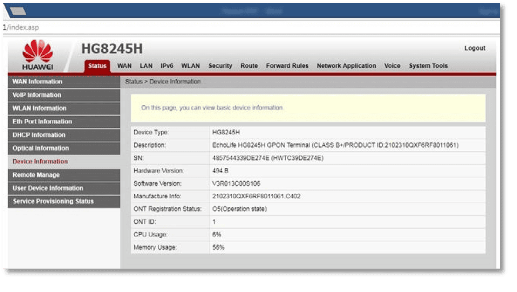Image resolution: width=517 pixels, height=292 pixels.
Task: Select the Forward Rules tab
Action: coord(287,66)
